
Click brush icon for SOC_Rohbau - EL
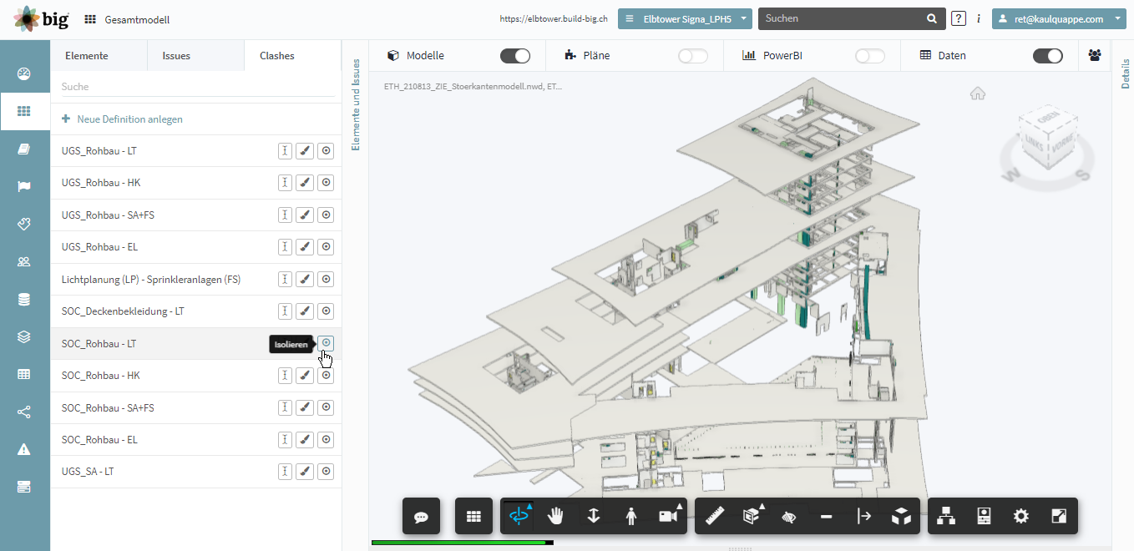306,439
